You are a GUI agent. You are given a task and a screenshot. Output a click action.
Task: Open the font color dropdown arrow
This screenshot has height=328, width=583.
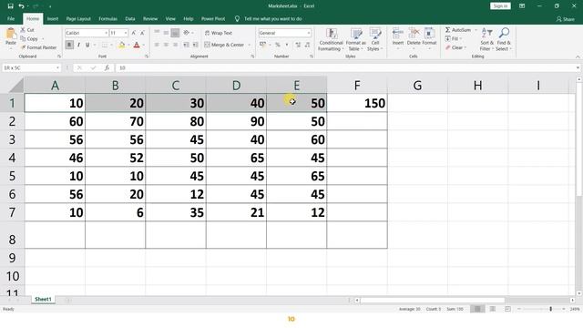[144, 45]
